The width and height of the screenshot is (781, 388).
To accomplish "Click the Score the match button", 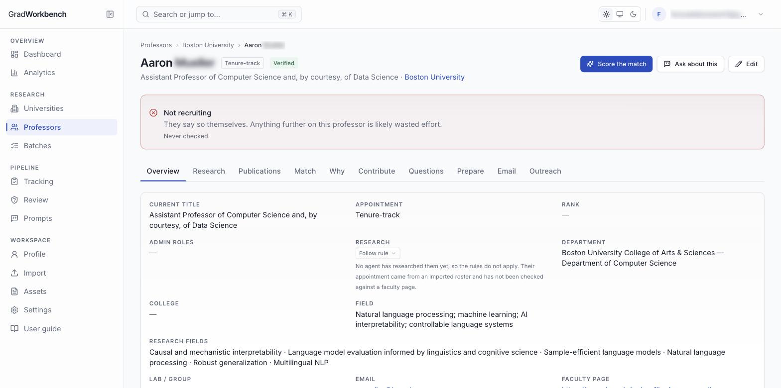I will [x=616, y=64].
